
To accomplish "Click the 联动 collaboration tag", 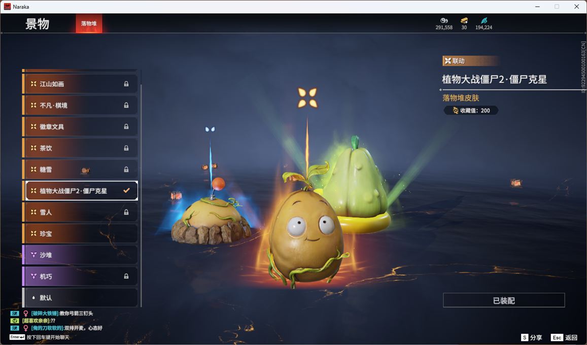I will [470, 60].
